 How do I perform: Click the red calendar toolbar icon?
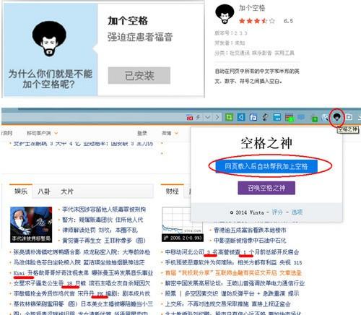(x=190, y=118)
